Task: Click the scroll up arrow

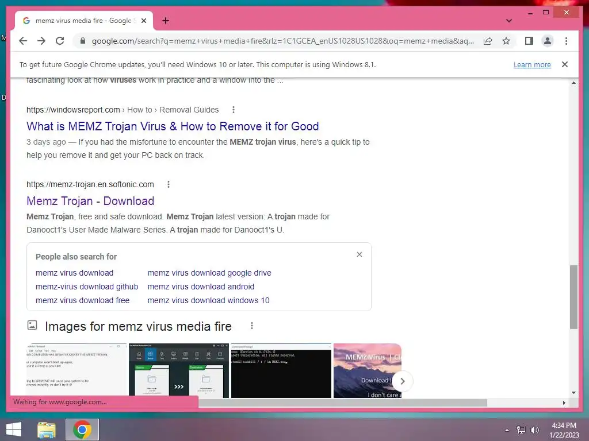Action: pyautogui.click(x=573, y=83)
